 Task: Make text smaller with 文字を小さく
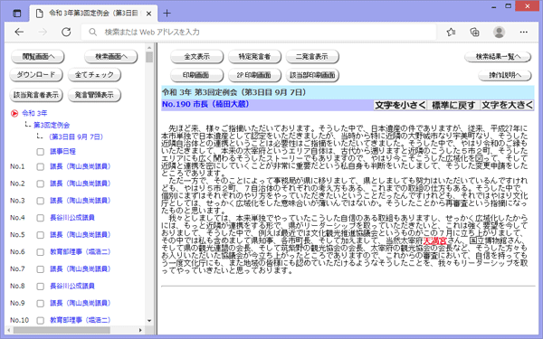tap(400, 105)
